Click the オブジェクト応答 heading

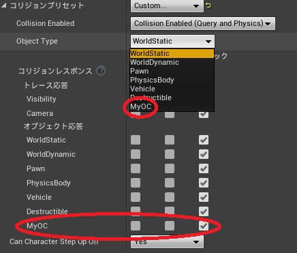click(53, 126)
